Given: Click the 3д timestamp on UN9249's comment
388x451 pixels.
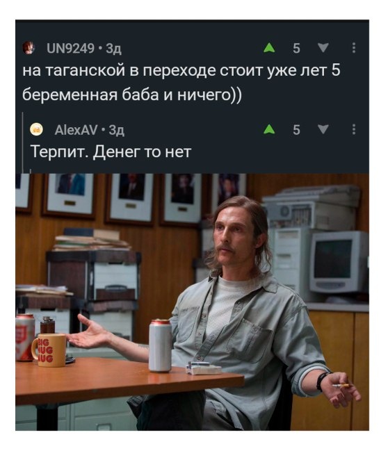Looking at the screenshot, I should coord(114,49).
